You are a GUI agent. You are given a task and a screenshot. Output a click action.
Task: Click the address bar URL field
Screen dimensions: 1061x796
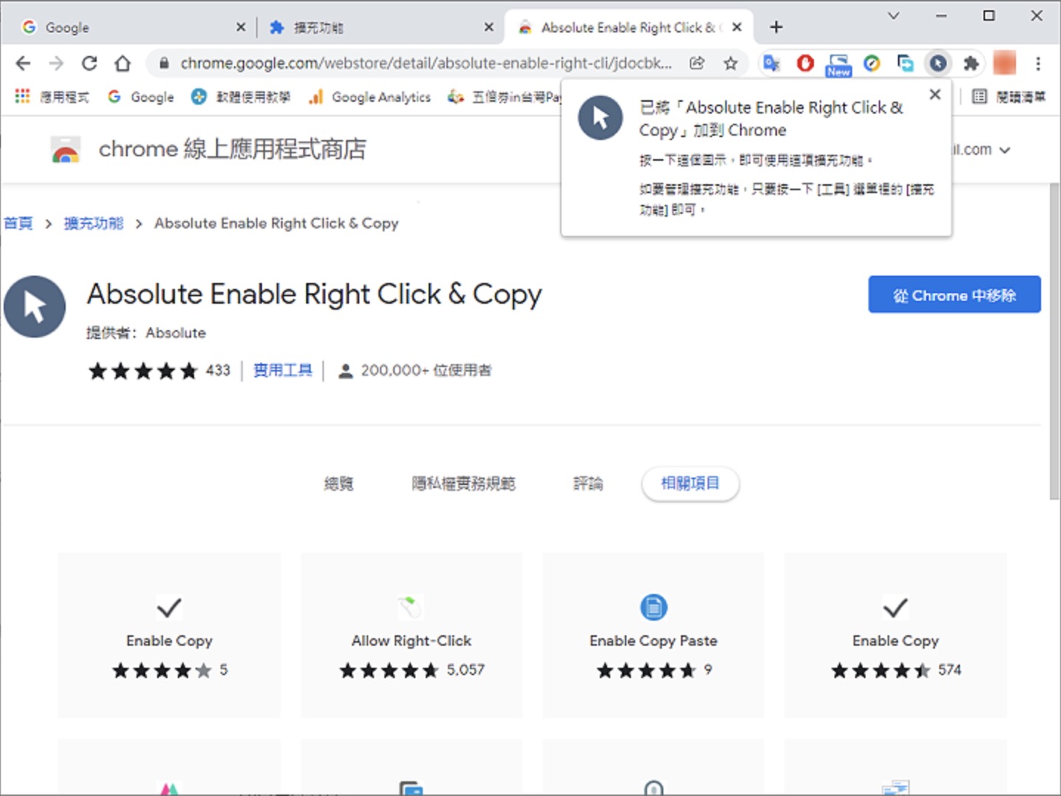[426, 63]
